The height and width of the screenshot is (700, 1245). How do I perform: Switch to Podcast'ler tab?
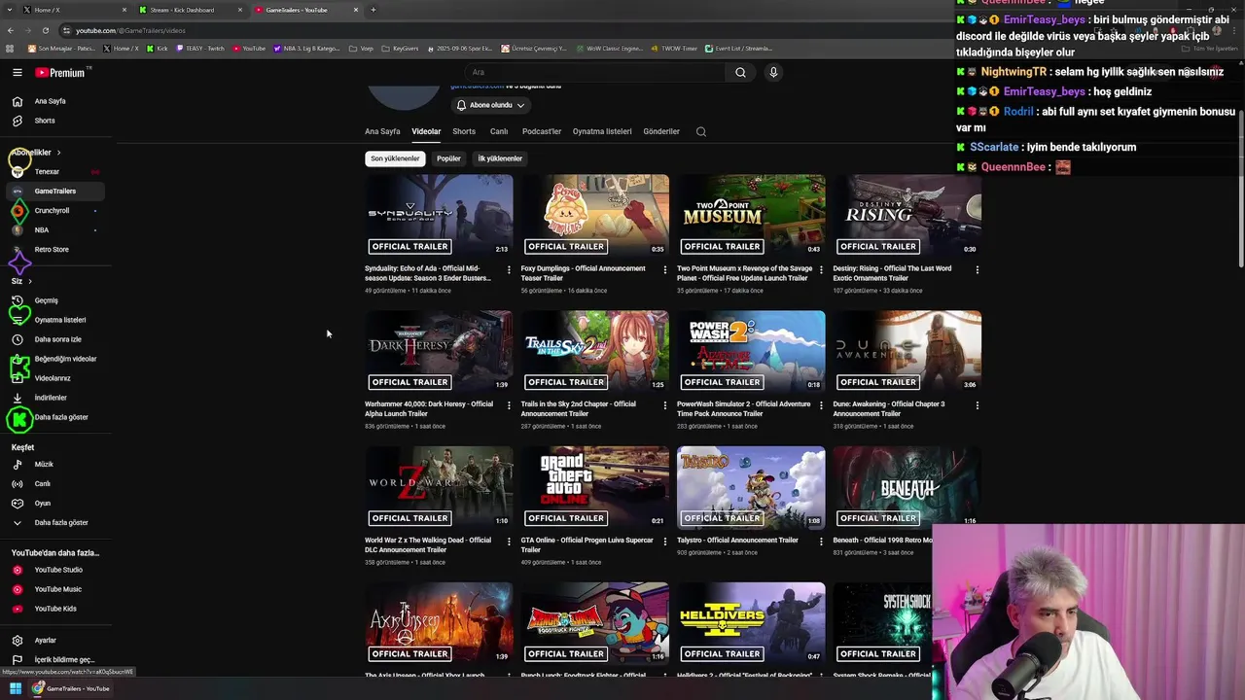(542, 131)
